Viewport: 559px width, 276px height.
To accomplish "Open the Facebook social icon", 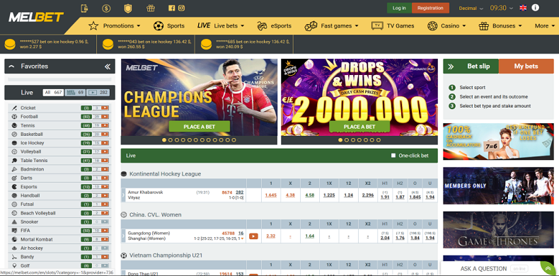I will pyautogui.click(x=171, y=8).
